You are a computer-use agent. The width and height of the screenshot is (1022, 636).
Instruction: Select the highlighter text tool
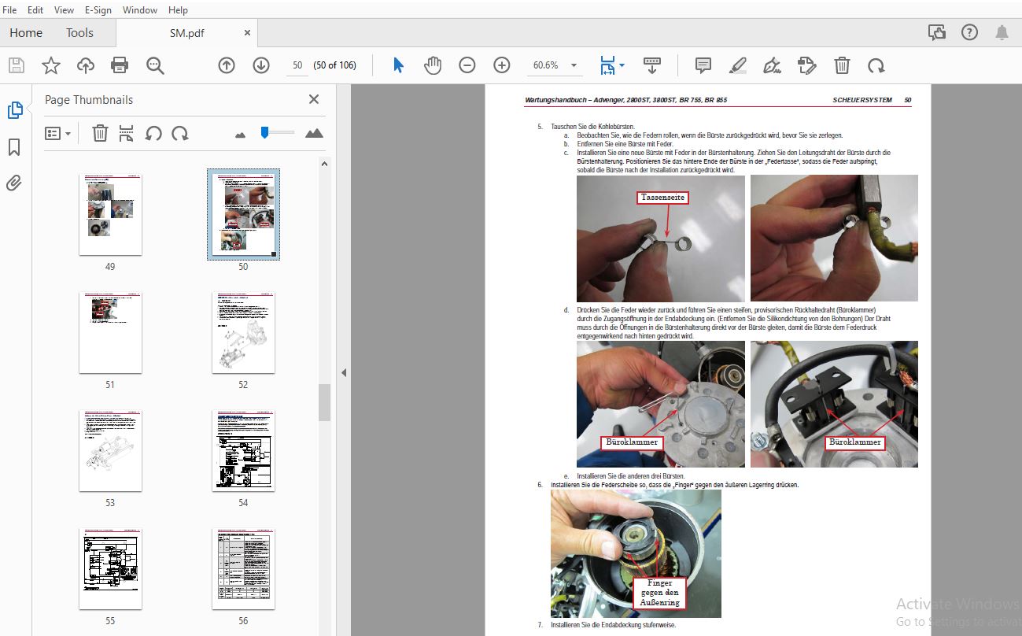coord(738,65)
